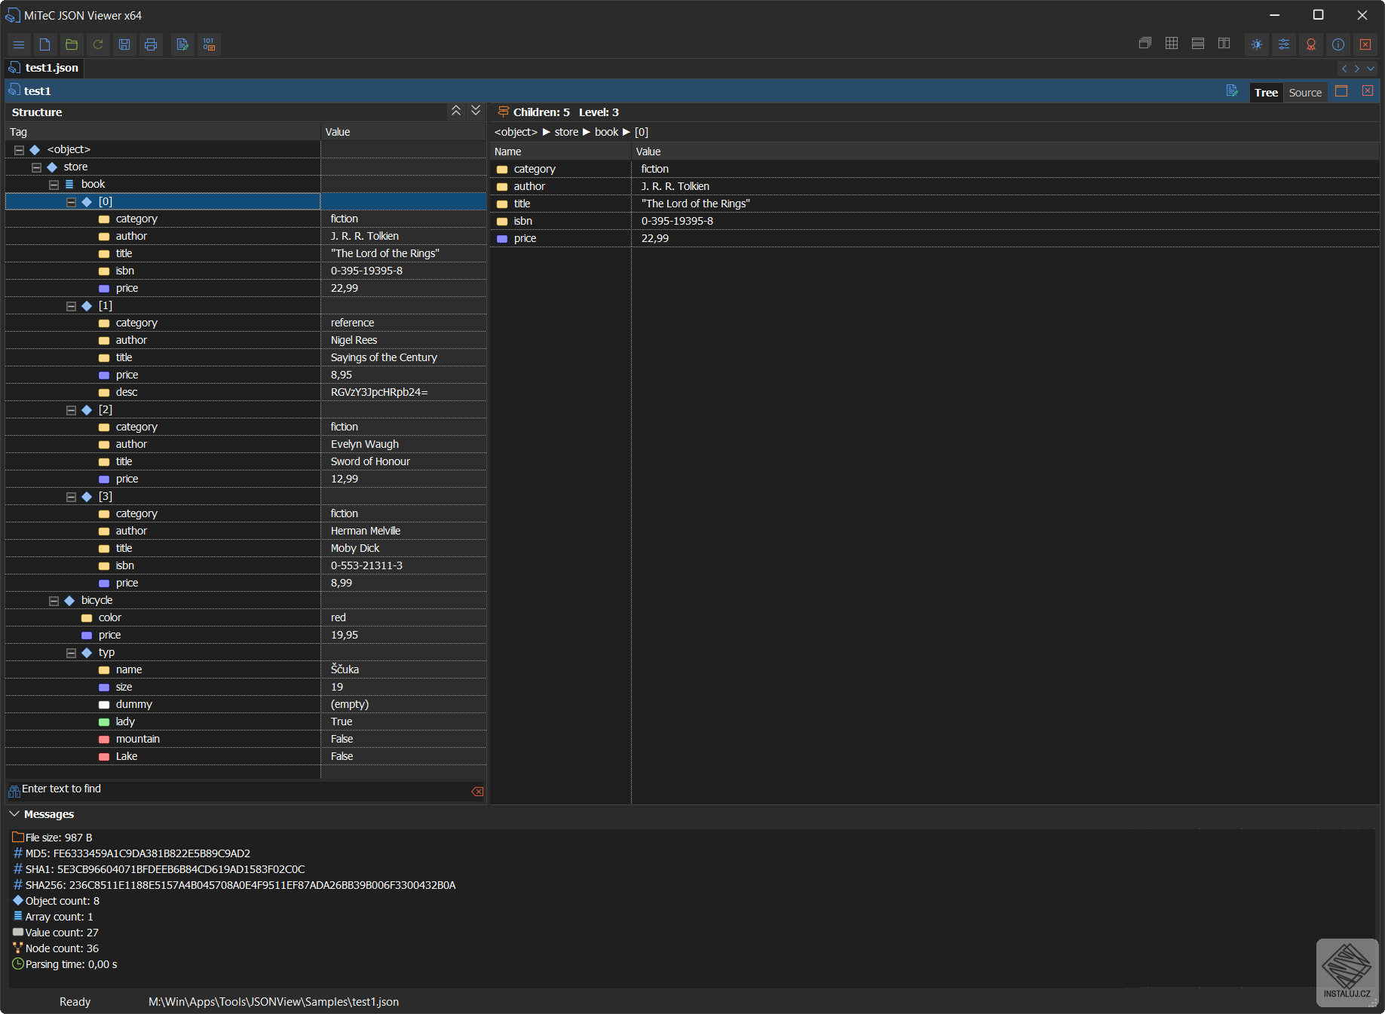Print the document using the printer icon
This screenshot has width=1385, height=1014.
pos(151,44)
